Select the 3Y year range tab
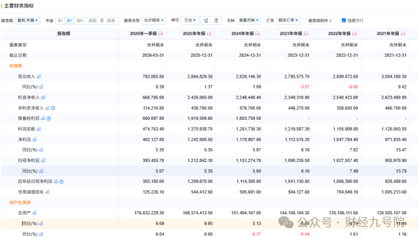This screenshot has height=239, width=418. pyautogui.click(x=60, y=20)
